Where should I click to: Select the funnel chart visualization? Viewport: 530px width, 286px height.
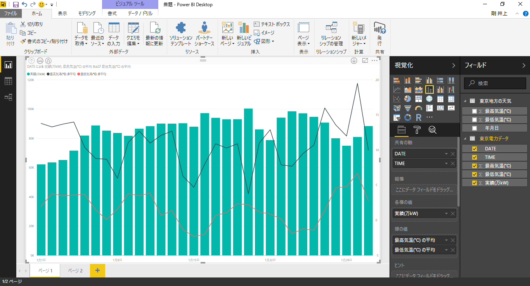coord(408,108)
